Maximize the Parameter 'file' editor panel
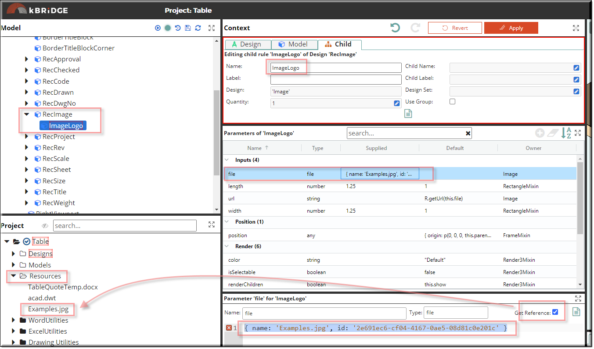This screenshot has height=349, width=594. click(578, 299)
